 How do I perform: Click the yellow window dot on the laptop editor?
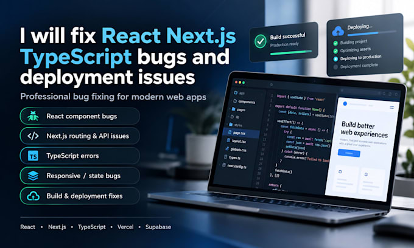tap(240, 82)
